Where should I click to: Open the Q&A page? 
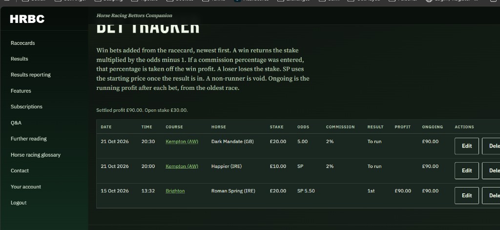(x=16, y=123)
